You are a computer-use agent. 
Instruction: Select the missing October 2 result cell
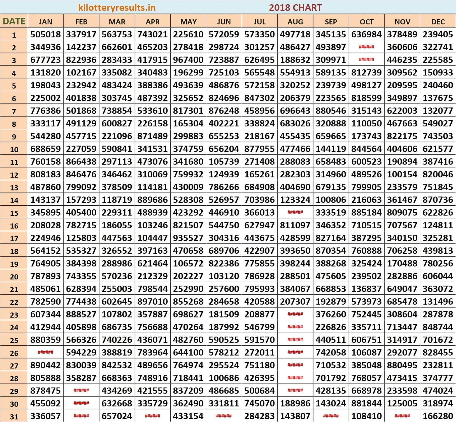tap(367, 47)
